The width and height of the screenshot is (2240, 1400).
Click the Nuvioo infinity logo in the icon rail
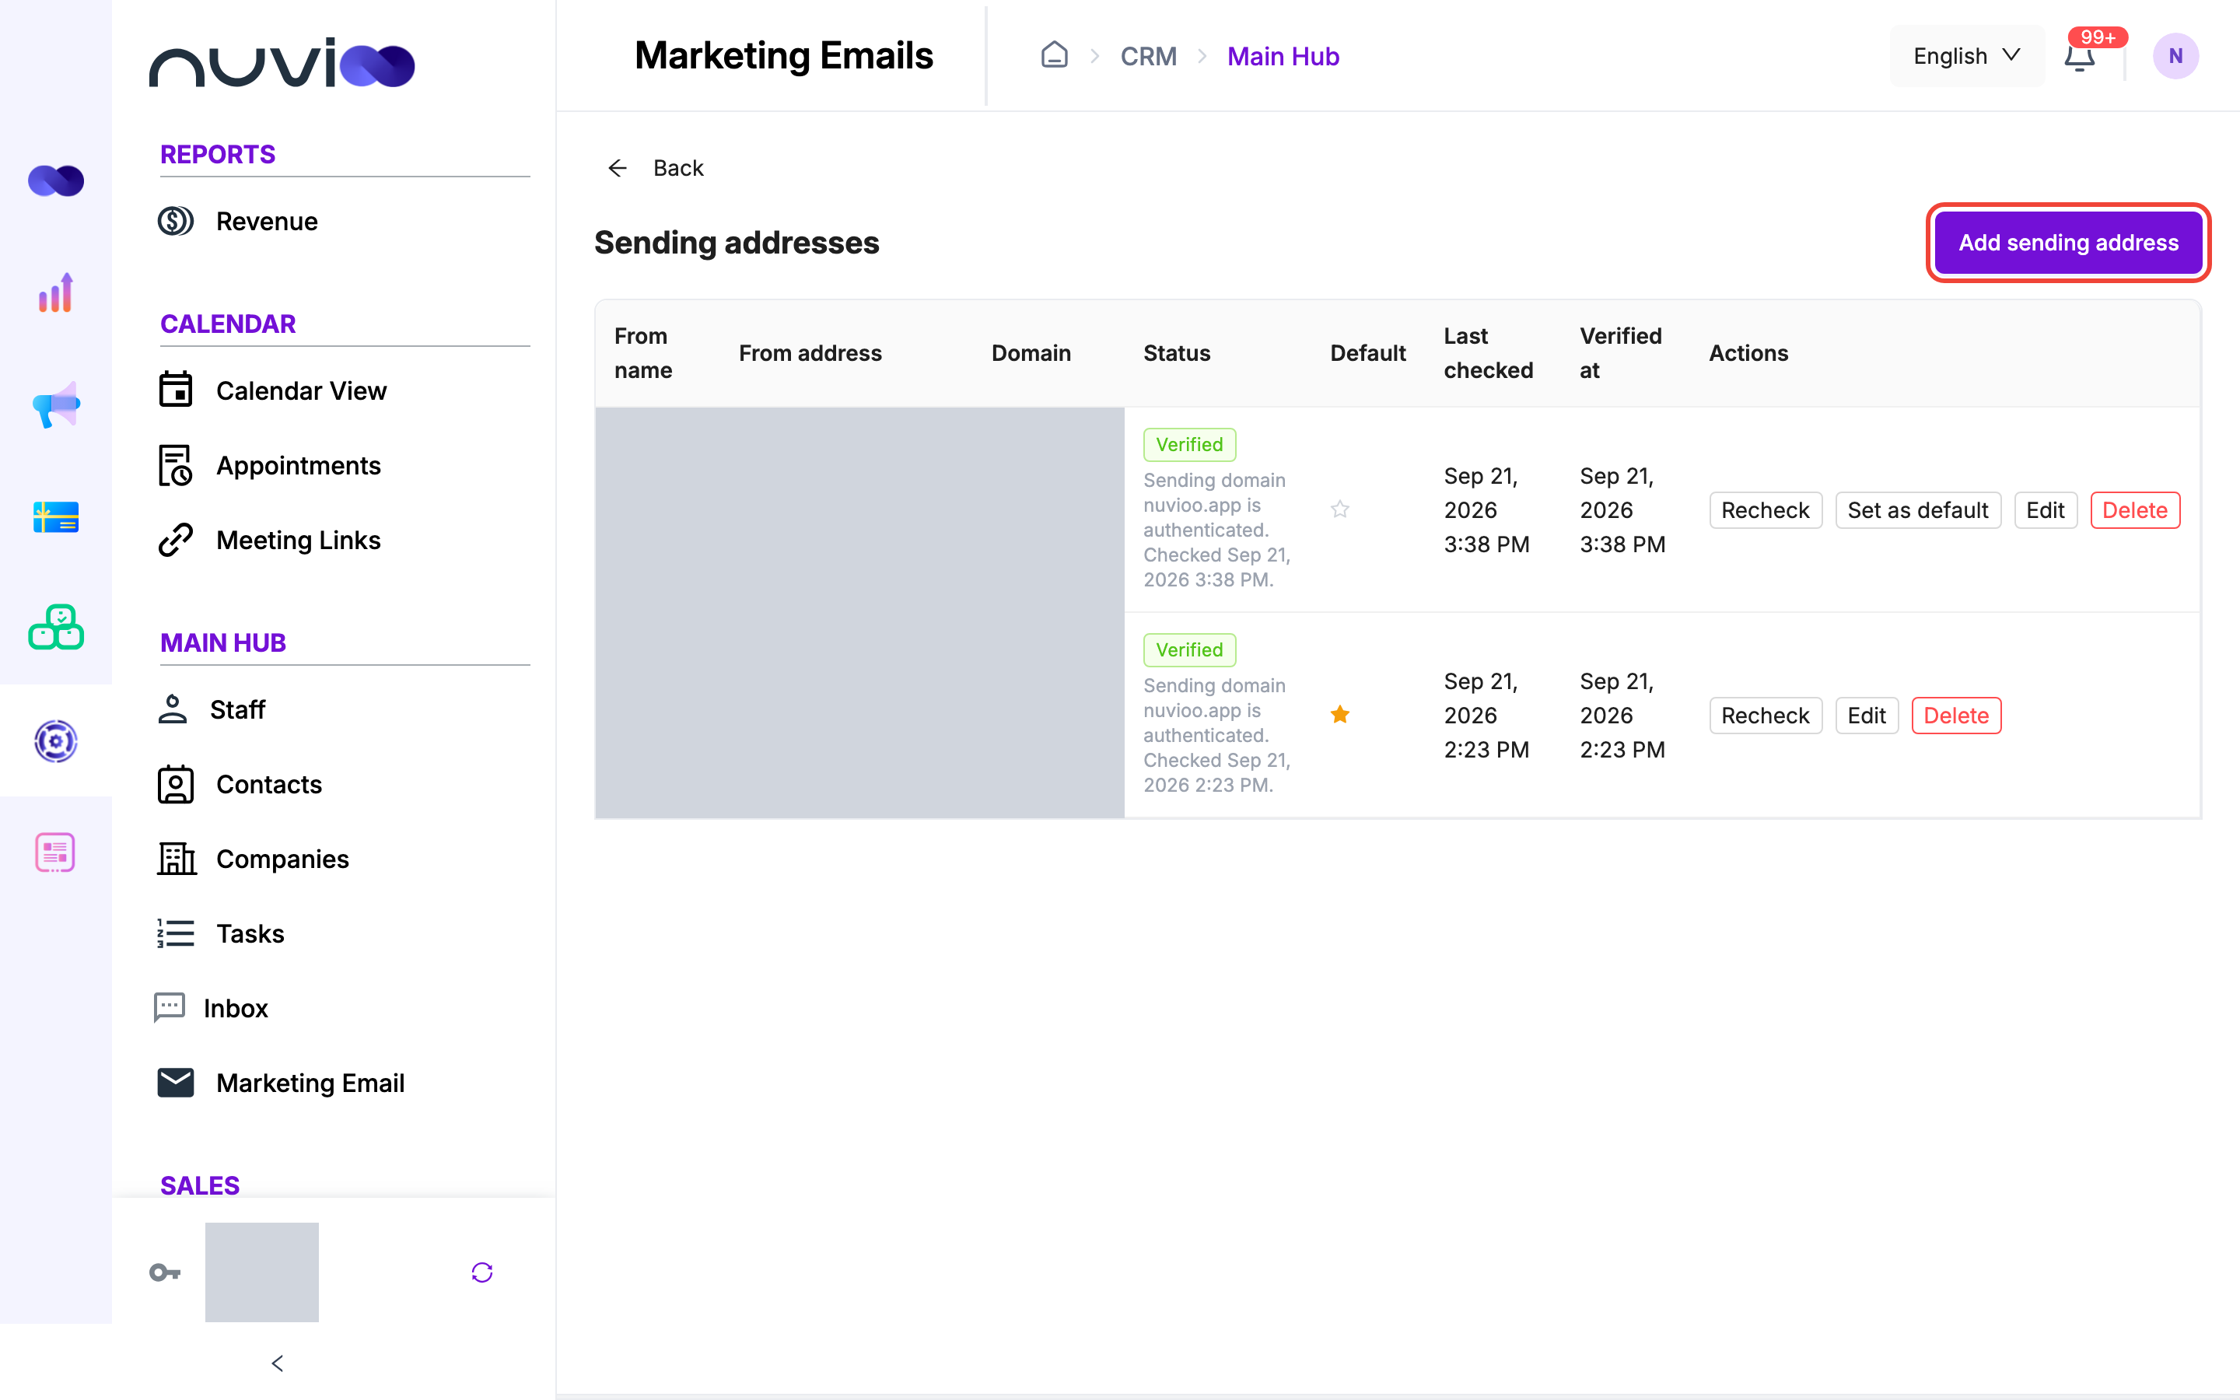55,180
